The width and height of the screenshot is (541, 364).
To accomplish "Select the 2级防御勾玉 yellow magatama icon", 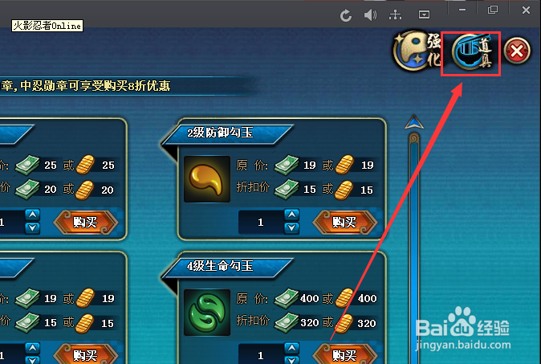I will point(207,179).
